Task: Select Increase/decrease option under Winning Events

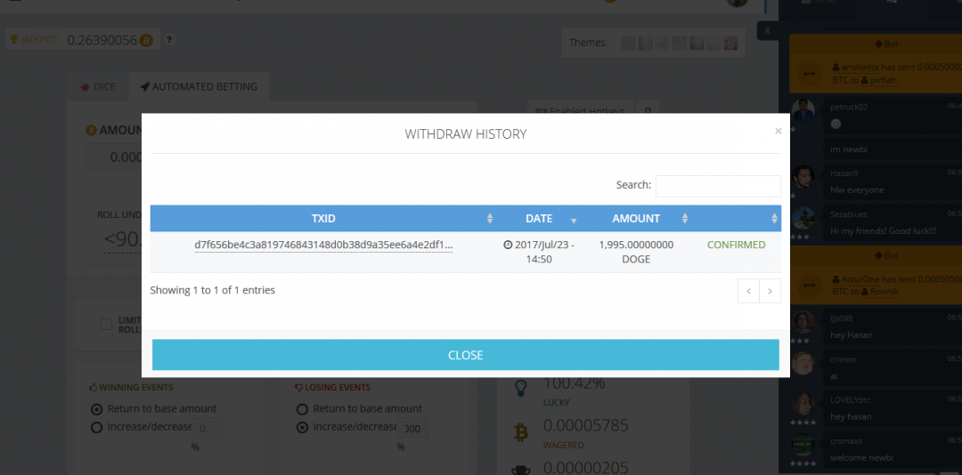Action: (97, 427)
